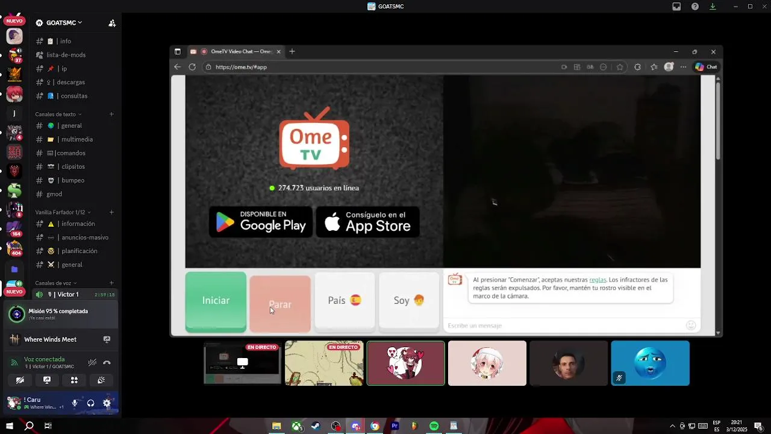Add ome.tv page to favorites star

[x=620, y=67]
